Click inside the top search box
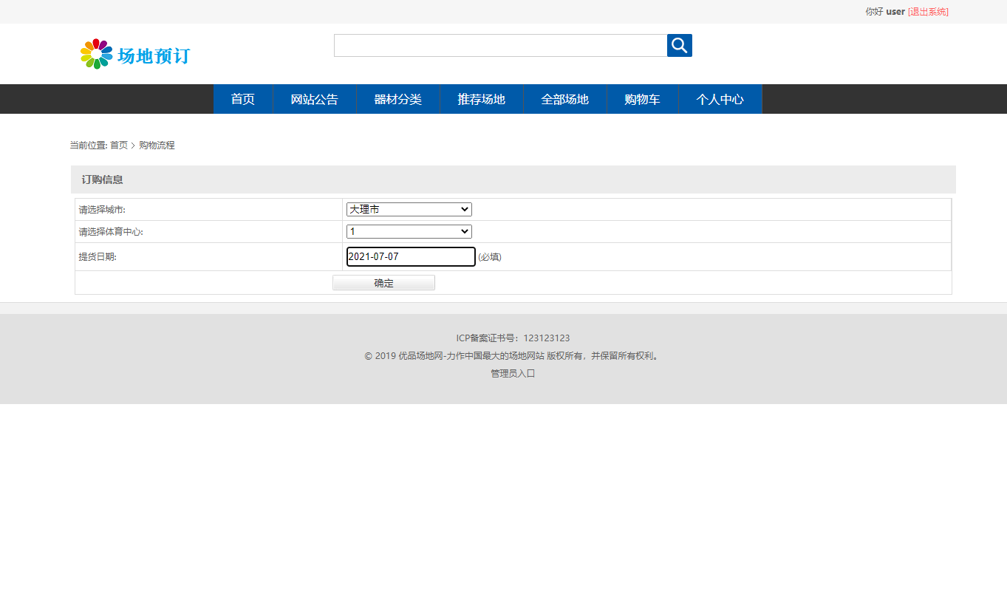The image size is (1007, 605). [499, 45]
